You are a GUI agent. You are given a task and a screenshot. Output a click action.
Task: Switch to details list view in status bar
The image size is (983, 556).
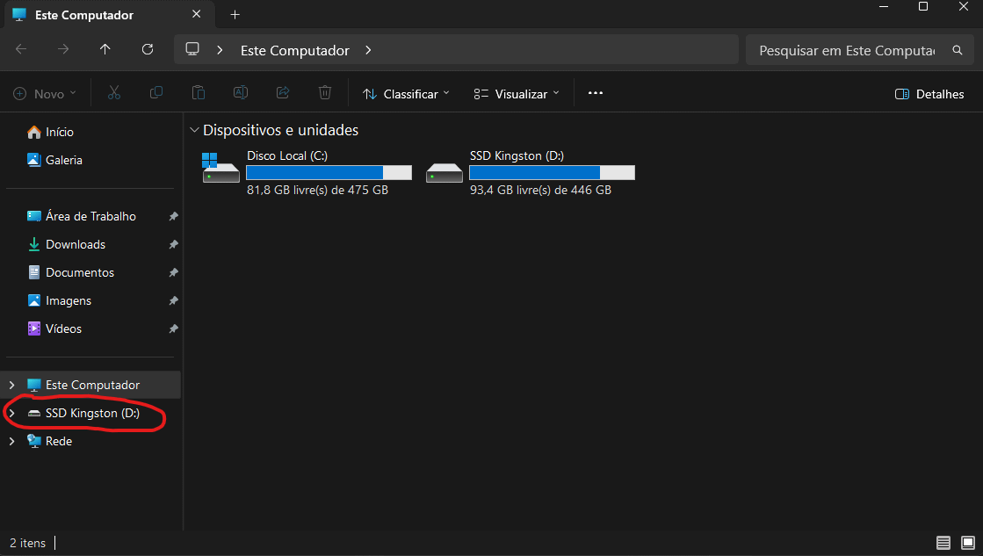click(x=943, y=543)
